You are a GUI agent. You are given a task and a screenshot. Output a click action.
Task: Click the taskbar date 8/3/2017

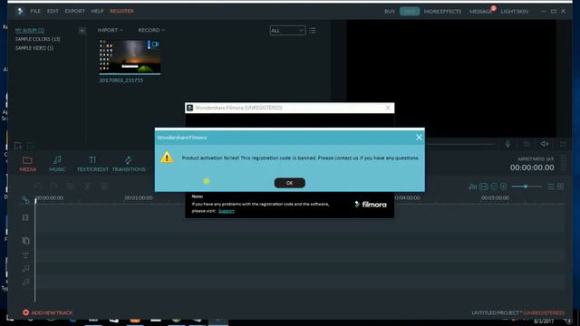click(544, 321)
